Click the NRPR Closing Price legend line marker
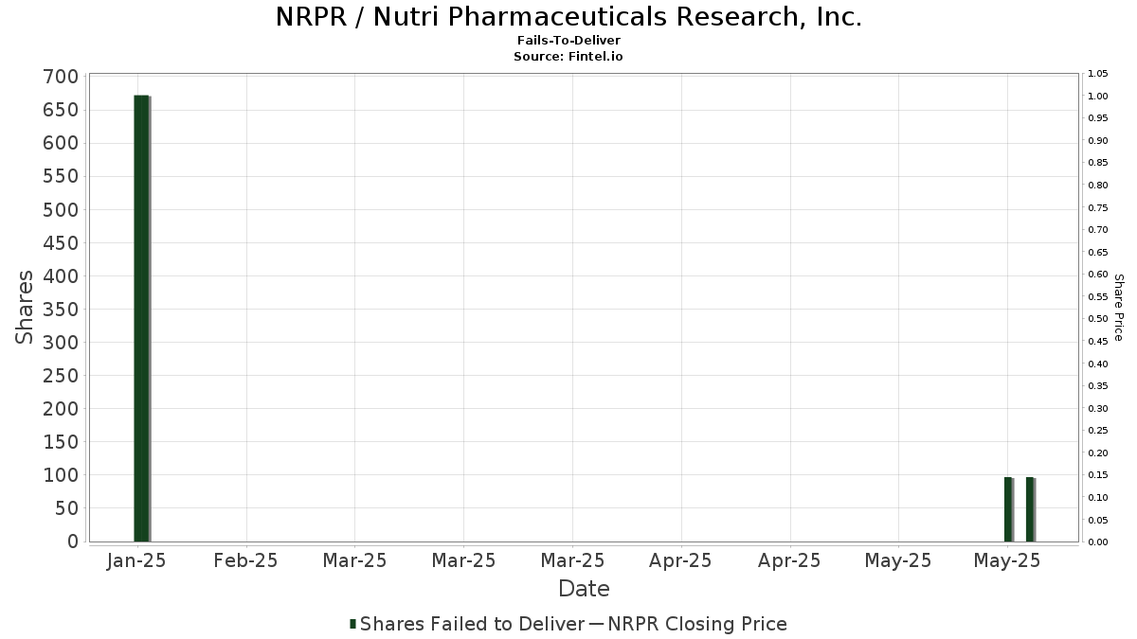The width and height of the screenshot is (1137, 639). click(x=596, y=624)
